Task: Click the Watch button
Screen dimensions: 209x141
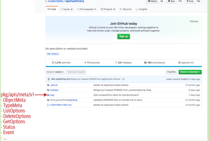Action: 153,1
